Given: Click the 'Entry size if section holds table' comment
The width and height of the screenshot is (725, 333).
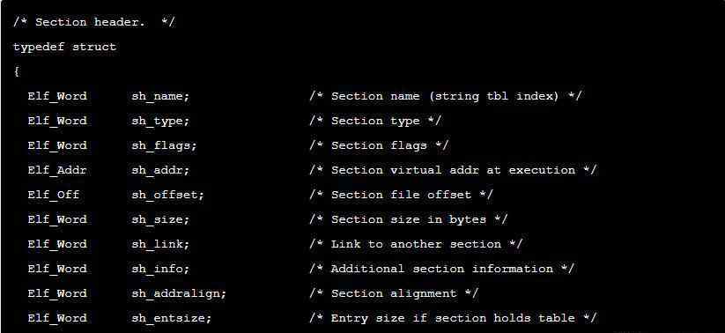Looking at the screenshot, I should point(453,318).
